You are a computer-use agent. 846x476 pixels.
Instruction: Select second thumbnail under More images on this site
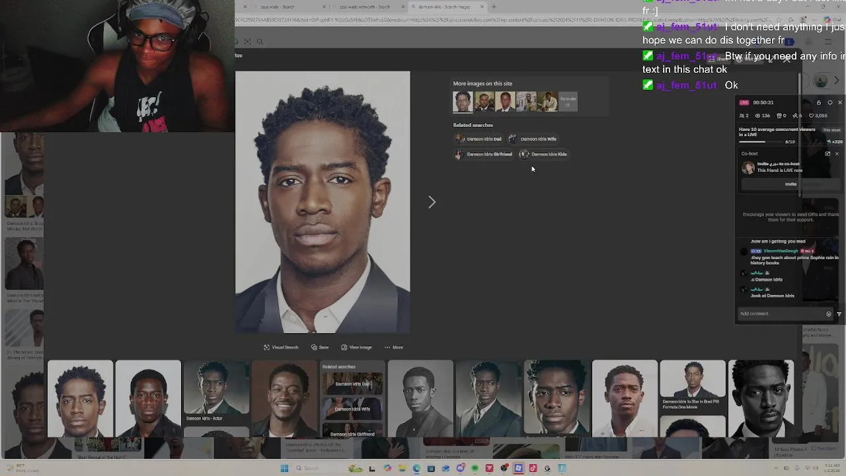[x=484, y=102]
